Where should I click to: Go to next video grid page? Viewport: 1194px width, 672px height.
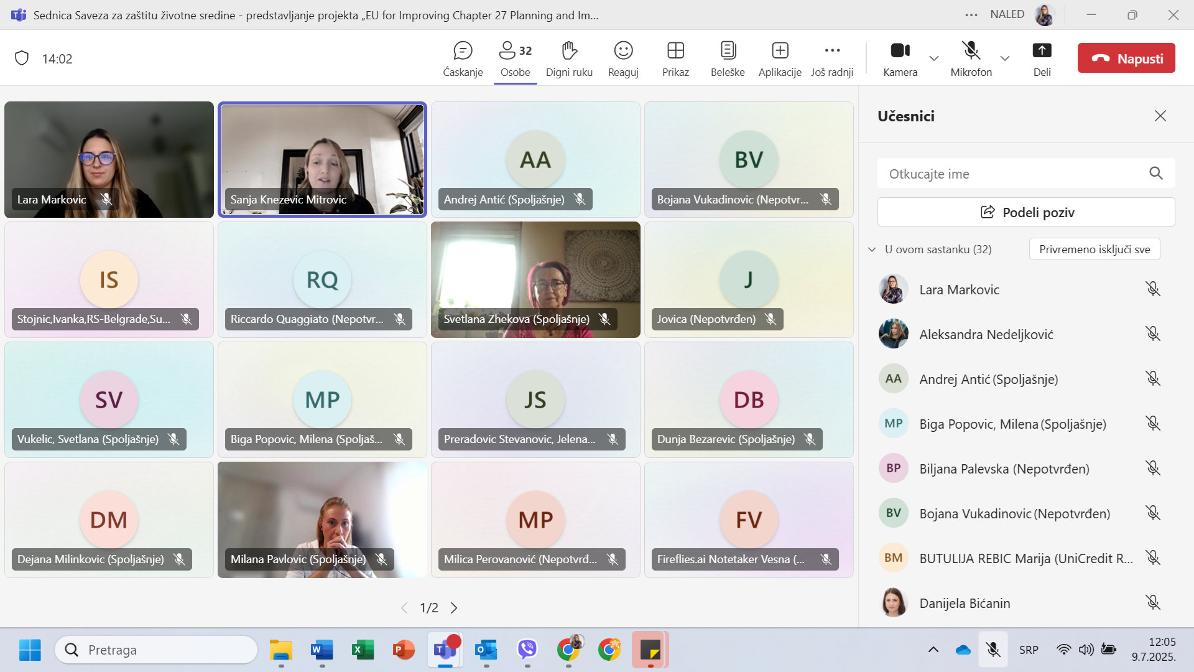[x=454, y=608]
